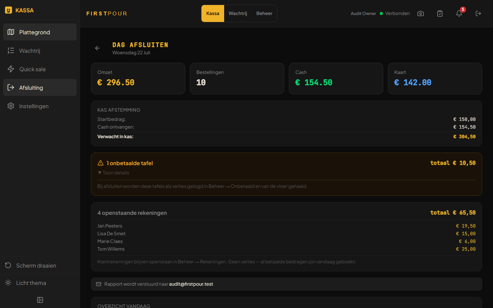This screenshot has height=308, width=493.
Task: Expand Toon details for unpaid table
Action: click(114, 173)
